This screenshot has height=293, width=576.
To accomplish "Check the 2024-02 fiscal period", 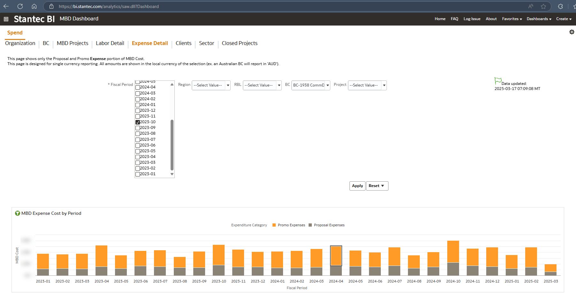I will click(138, 99).
